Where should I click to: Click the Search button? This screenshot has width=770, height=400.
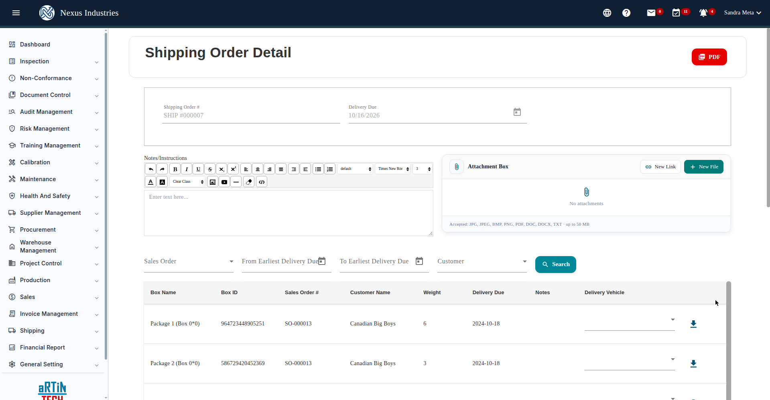[555, 265]
